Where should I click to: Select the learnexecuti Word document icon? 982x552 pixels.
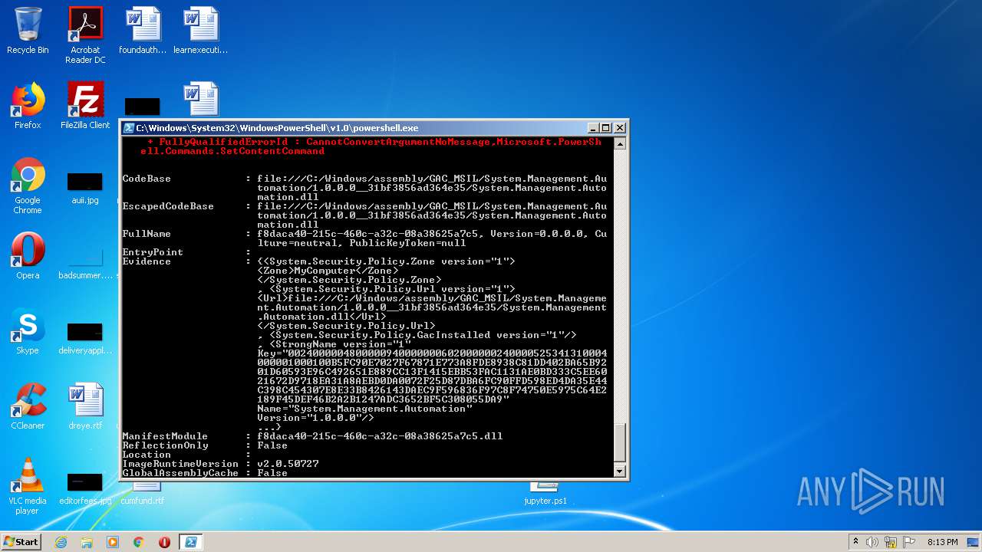click(200, 31)
